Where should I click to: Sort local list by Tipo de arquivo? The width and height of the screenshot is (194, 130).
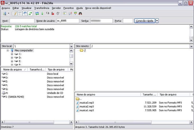pyautogui.click(x=57, y=70)
